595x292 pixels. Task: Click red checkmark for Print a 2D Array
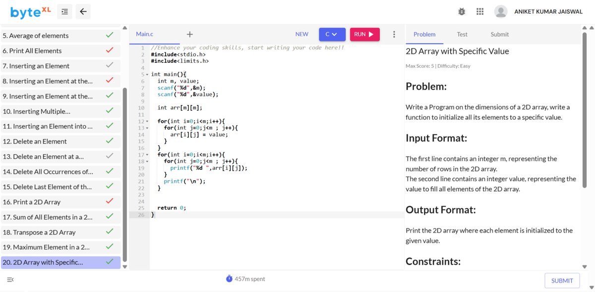(x=110, y=201)
